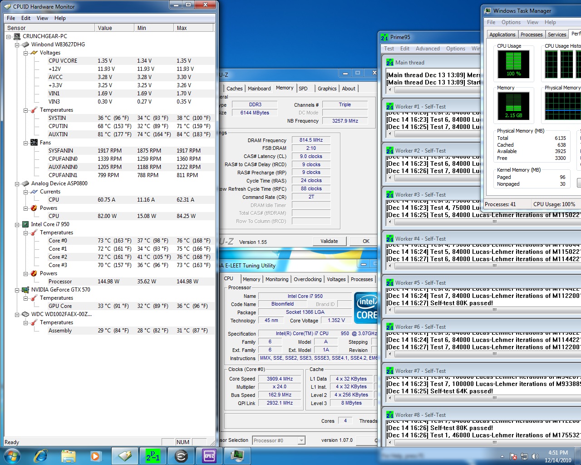The image size is (581, 465).
Task: Open Windows Explorer folder icon in taskbar
Action: [x=68, y=455]
